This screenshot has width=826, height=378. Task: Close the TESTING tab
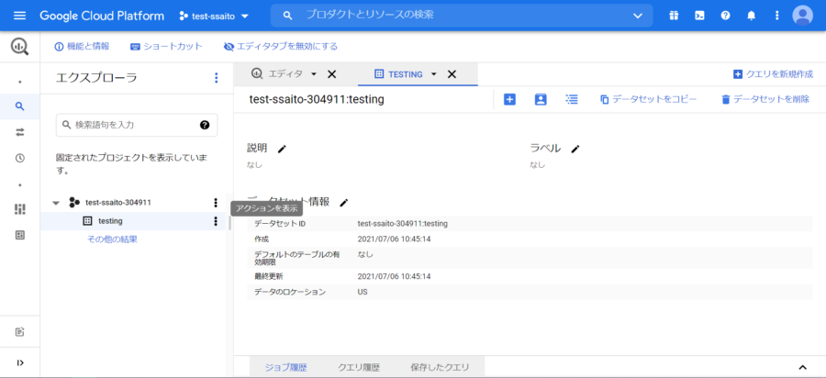coord(452,74)
